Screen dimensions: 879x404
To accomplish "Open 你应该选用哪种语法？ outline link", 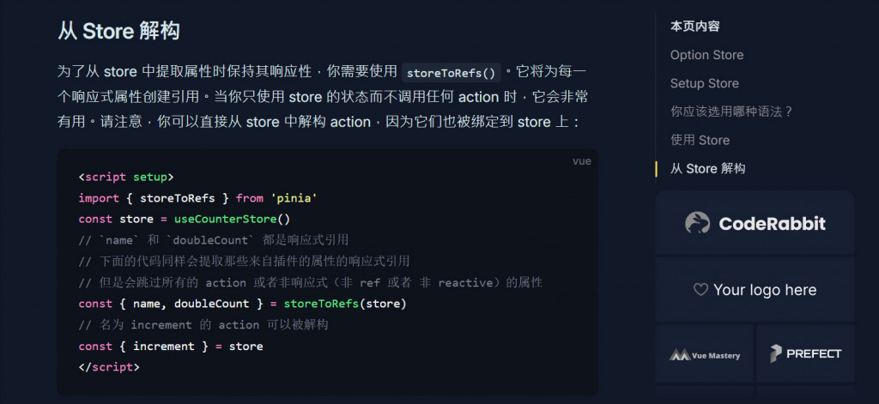I will coord(731,112).
